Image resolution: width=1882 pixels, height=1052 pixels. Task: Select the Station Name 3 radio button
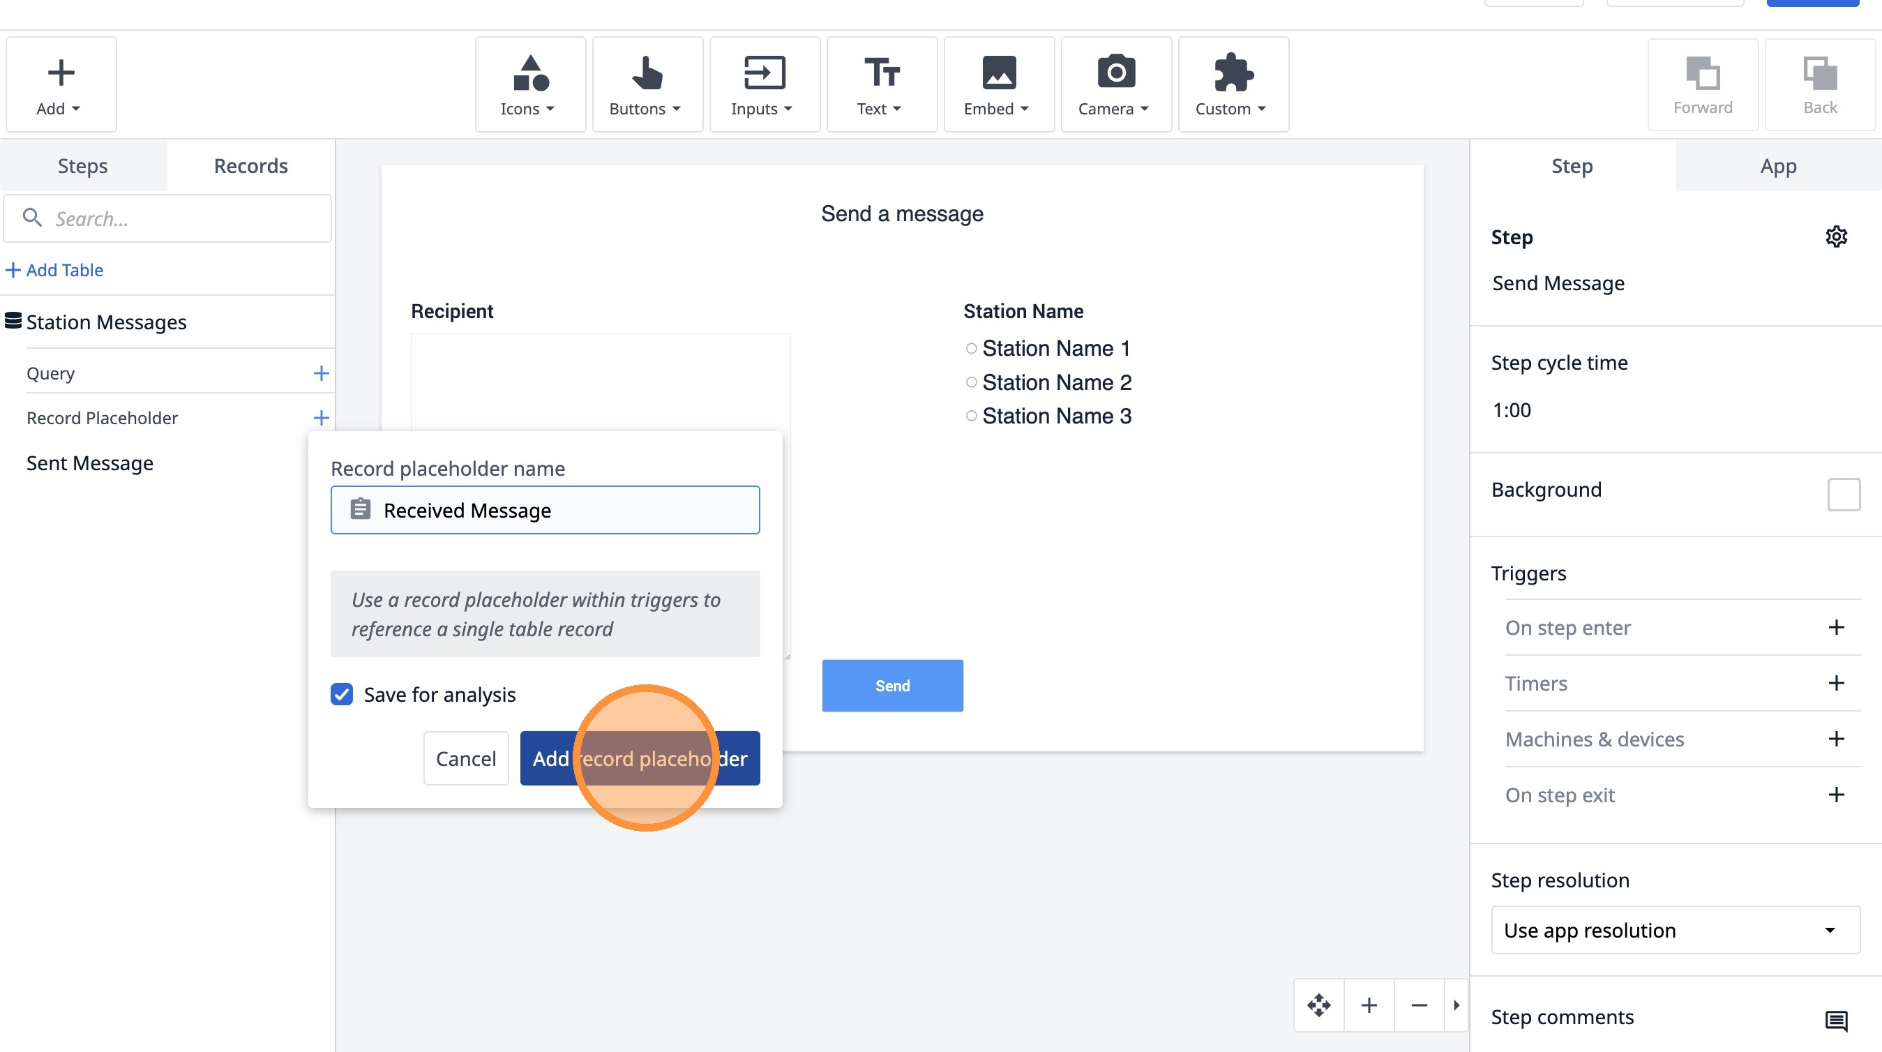coord(971,416)
